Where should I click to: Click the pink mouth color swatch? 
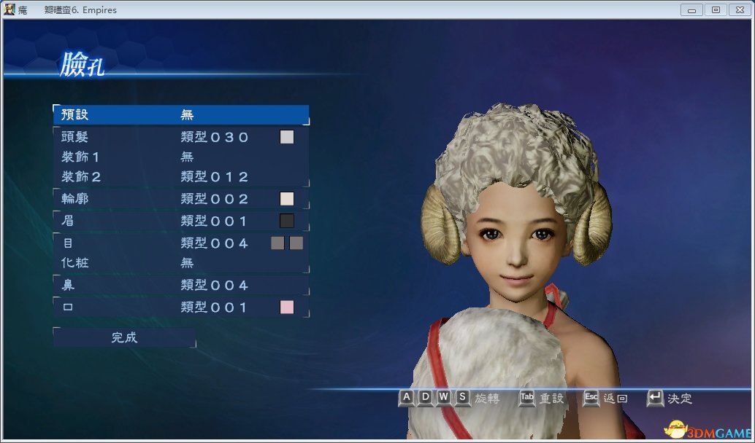click(287, 307)
